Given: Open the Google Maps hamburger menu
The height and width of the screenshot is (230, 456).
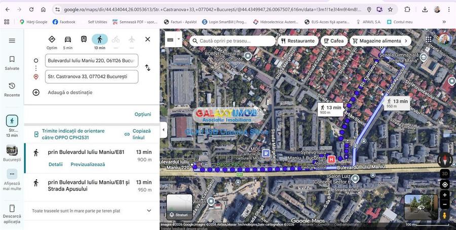Looking at the screenshot, I should [x=12, y=41].
